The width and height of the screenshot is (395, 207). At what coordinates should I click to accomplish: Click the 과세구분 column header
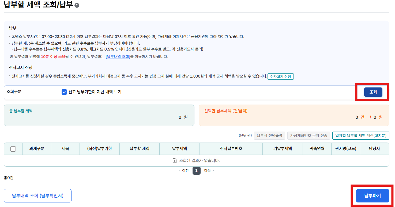click(37, 149)
